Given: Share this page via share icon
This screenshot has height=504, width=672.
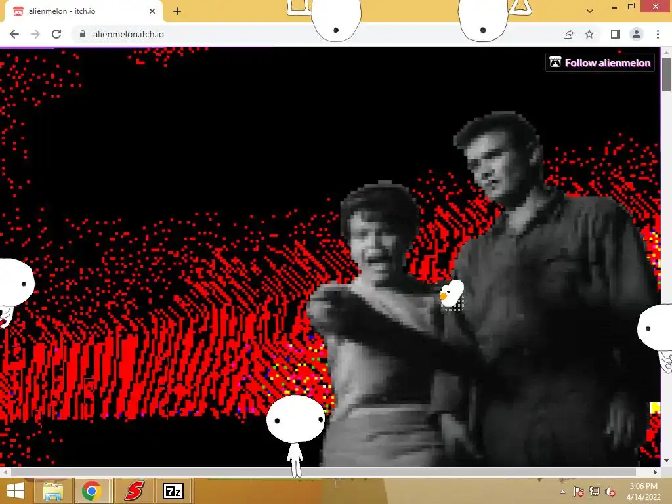Looking at the screenshot, I should (x=568, y=34).
